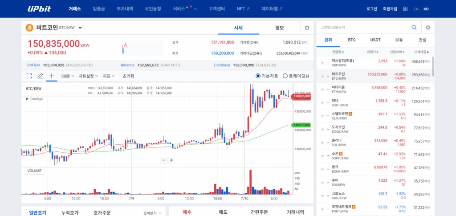Select the 트레이딩뷰 radio button

tap(285, 76)
